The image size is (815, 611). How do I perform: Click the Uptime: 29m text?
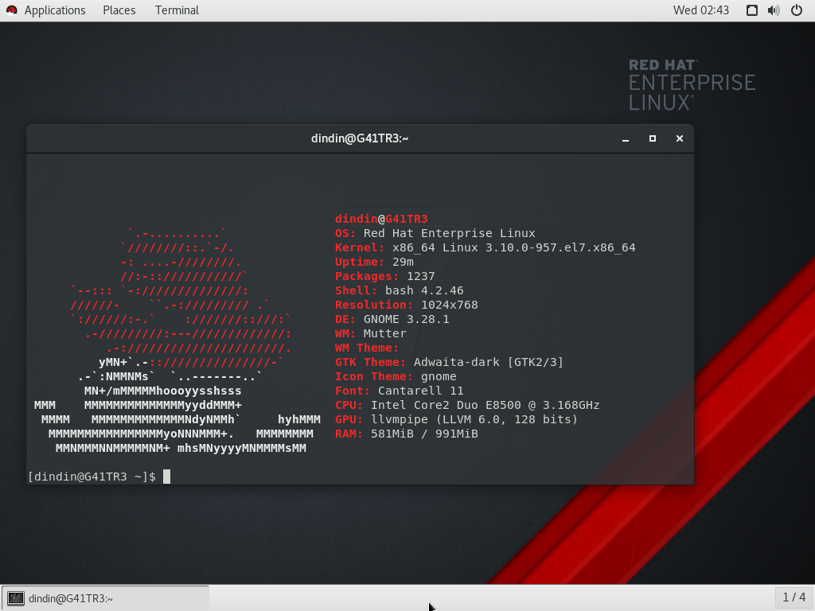coord(374,262)
